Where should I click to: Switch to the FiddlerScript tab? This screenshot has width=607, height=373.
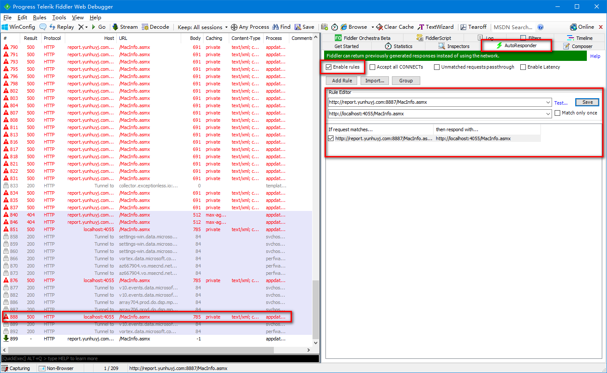[x=434, y=38]
